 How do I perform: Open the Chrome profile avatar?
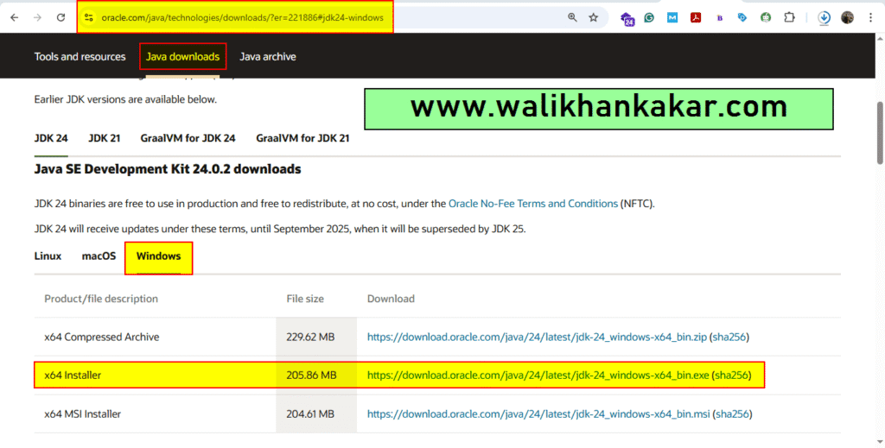point(847,17)
